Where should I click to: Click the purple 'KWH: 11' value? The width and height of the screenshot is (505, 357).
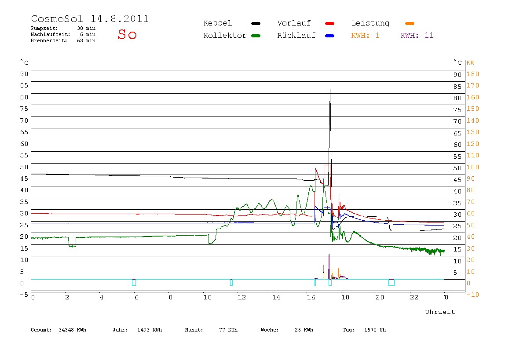417,36
